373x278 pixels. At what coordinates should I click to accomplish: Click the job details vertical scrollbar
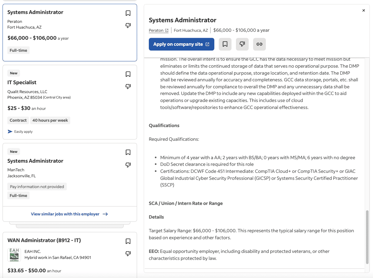tap(367, 237)
